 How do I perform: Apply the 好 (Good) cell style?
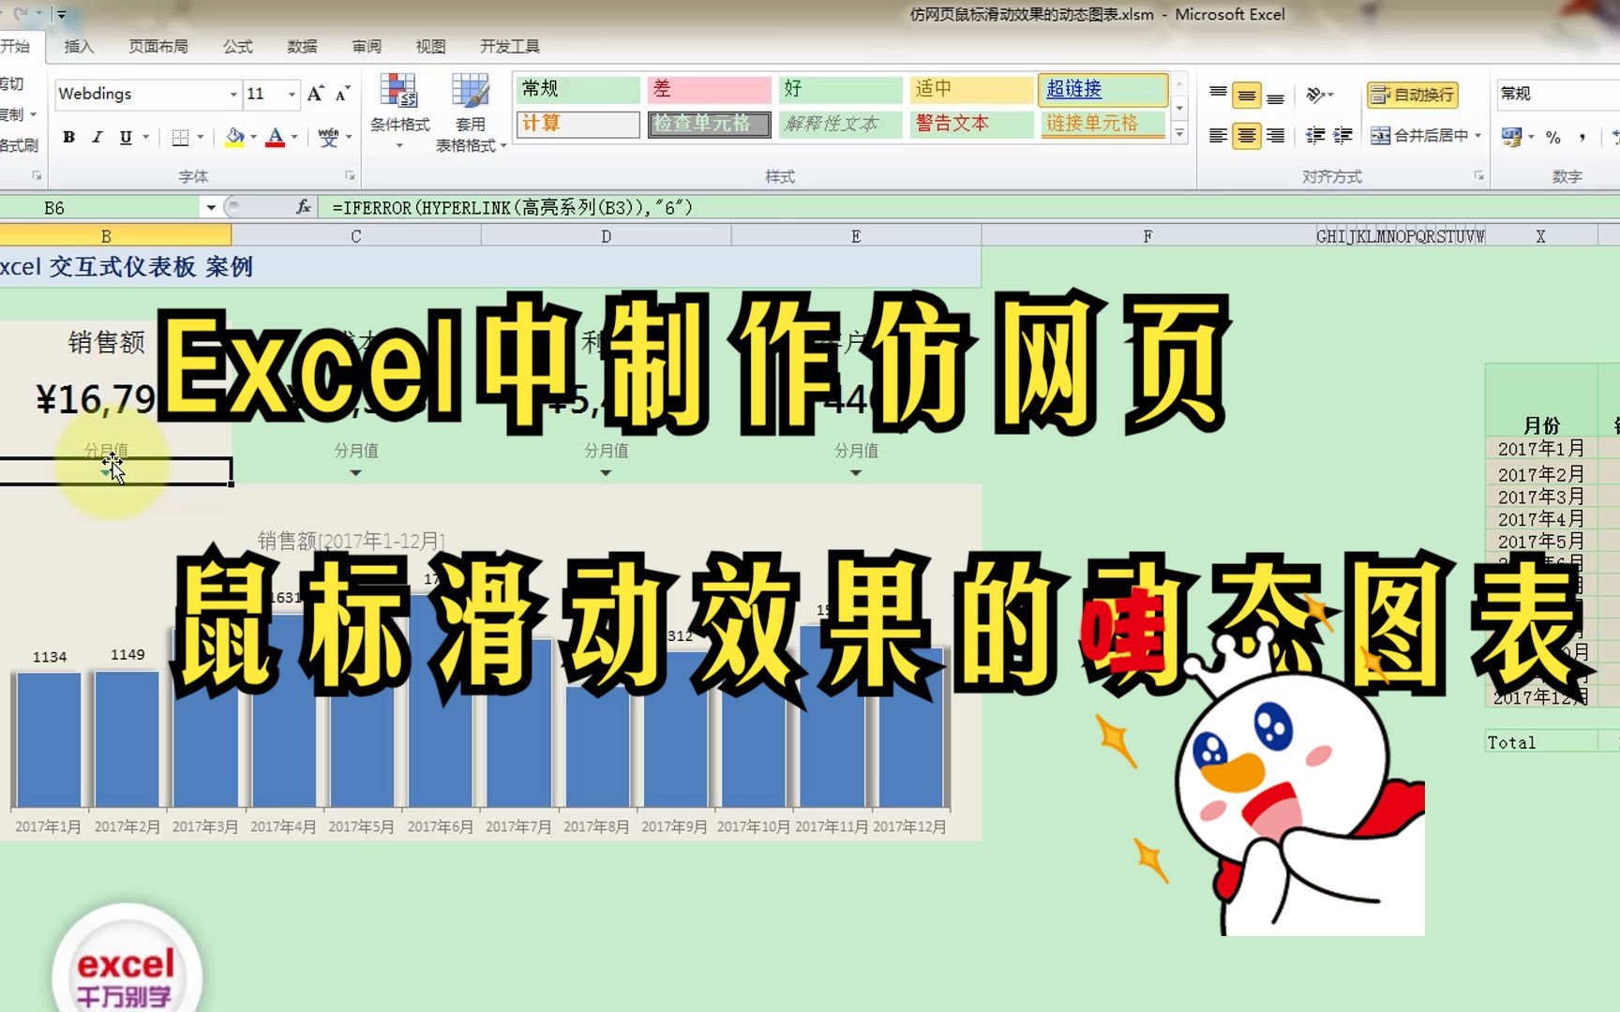(x=840, y=89)
